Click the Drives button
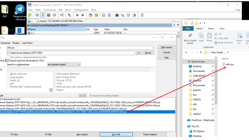Image resolution: width=249 pixels, height=140 pixels. 148,53
